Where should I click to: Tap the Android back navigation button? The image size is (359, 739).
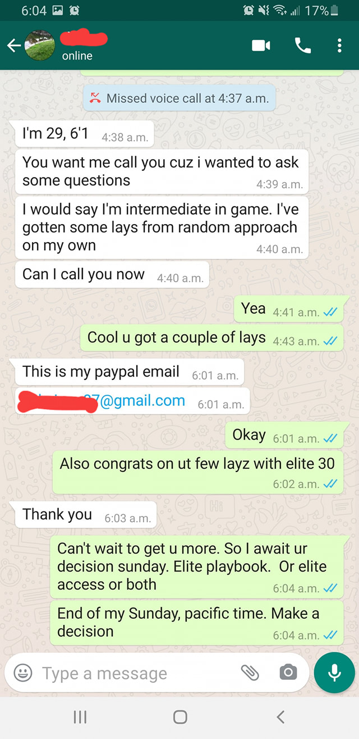click(x=280, y=717)
